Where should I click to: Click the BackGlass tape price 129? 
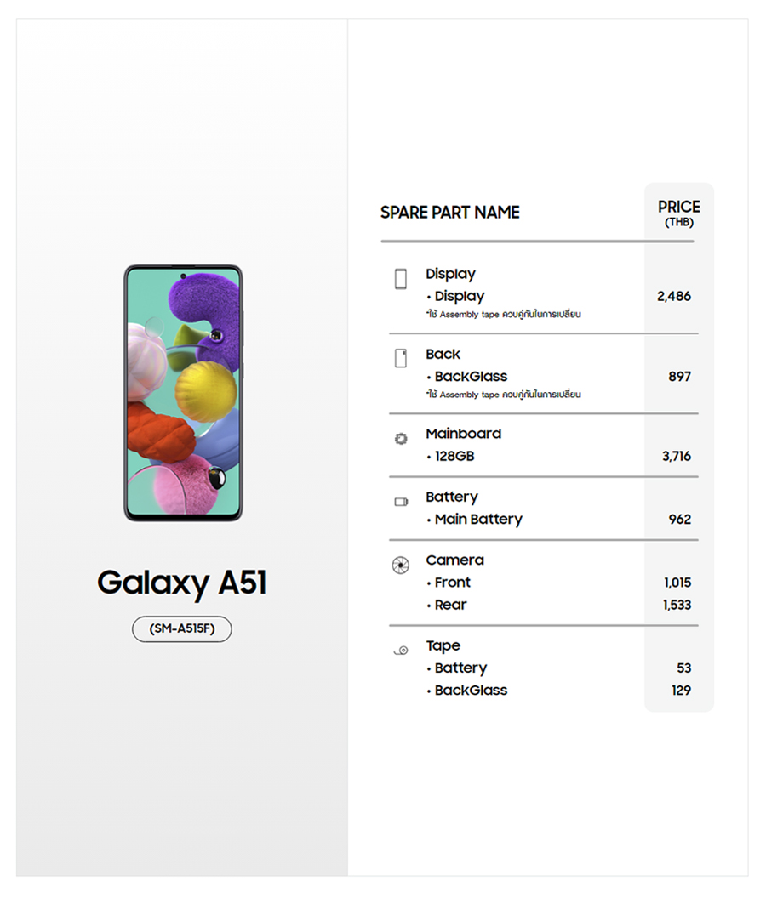point(681,691)
